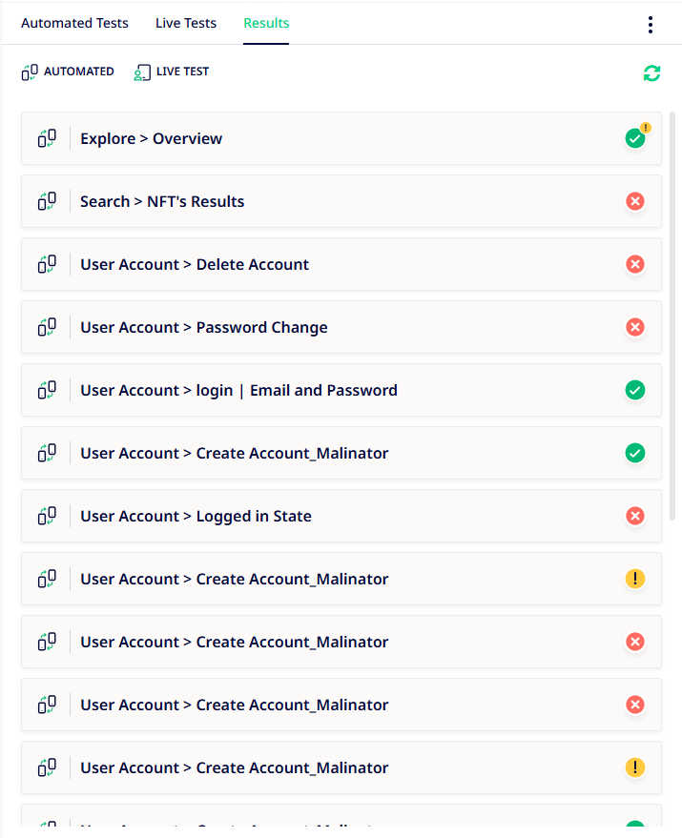Open the three-dot more options menu
The height and width of the screenshot is (838, 682).
click(x=651, y=25)
